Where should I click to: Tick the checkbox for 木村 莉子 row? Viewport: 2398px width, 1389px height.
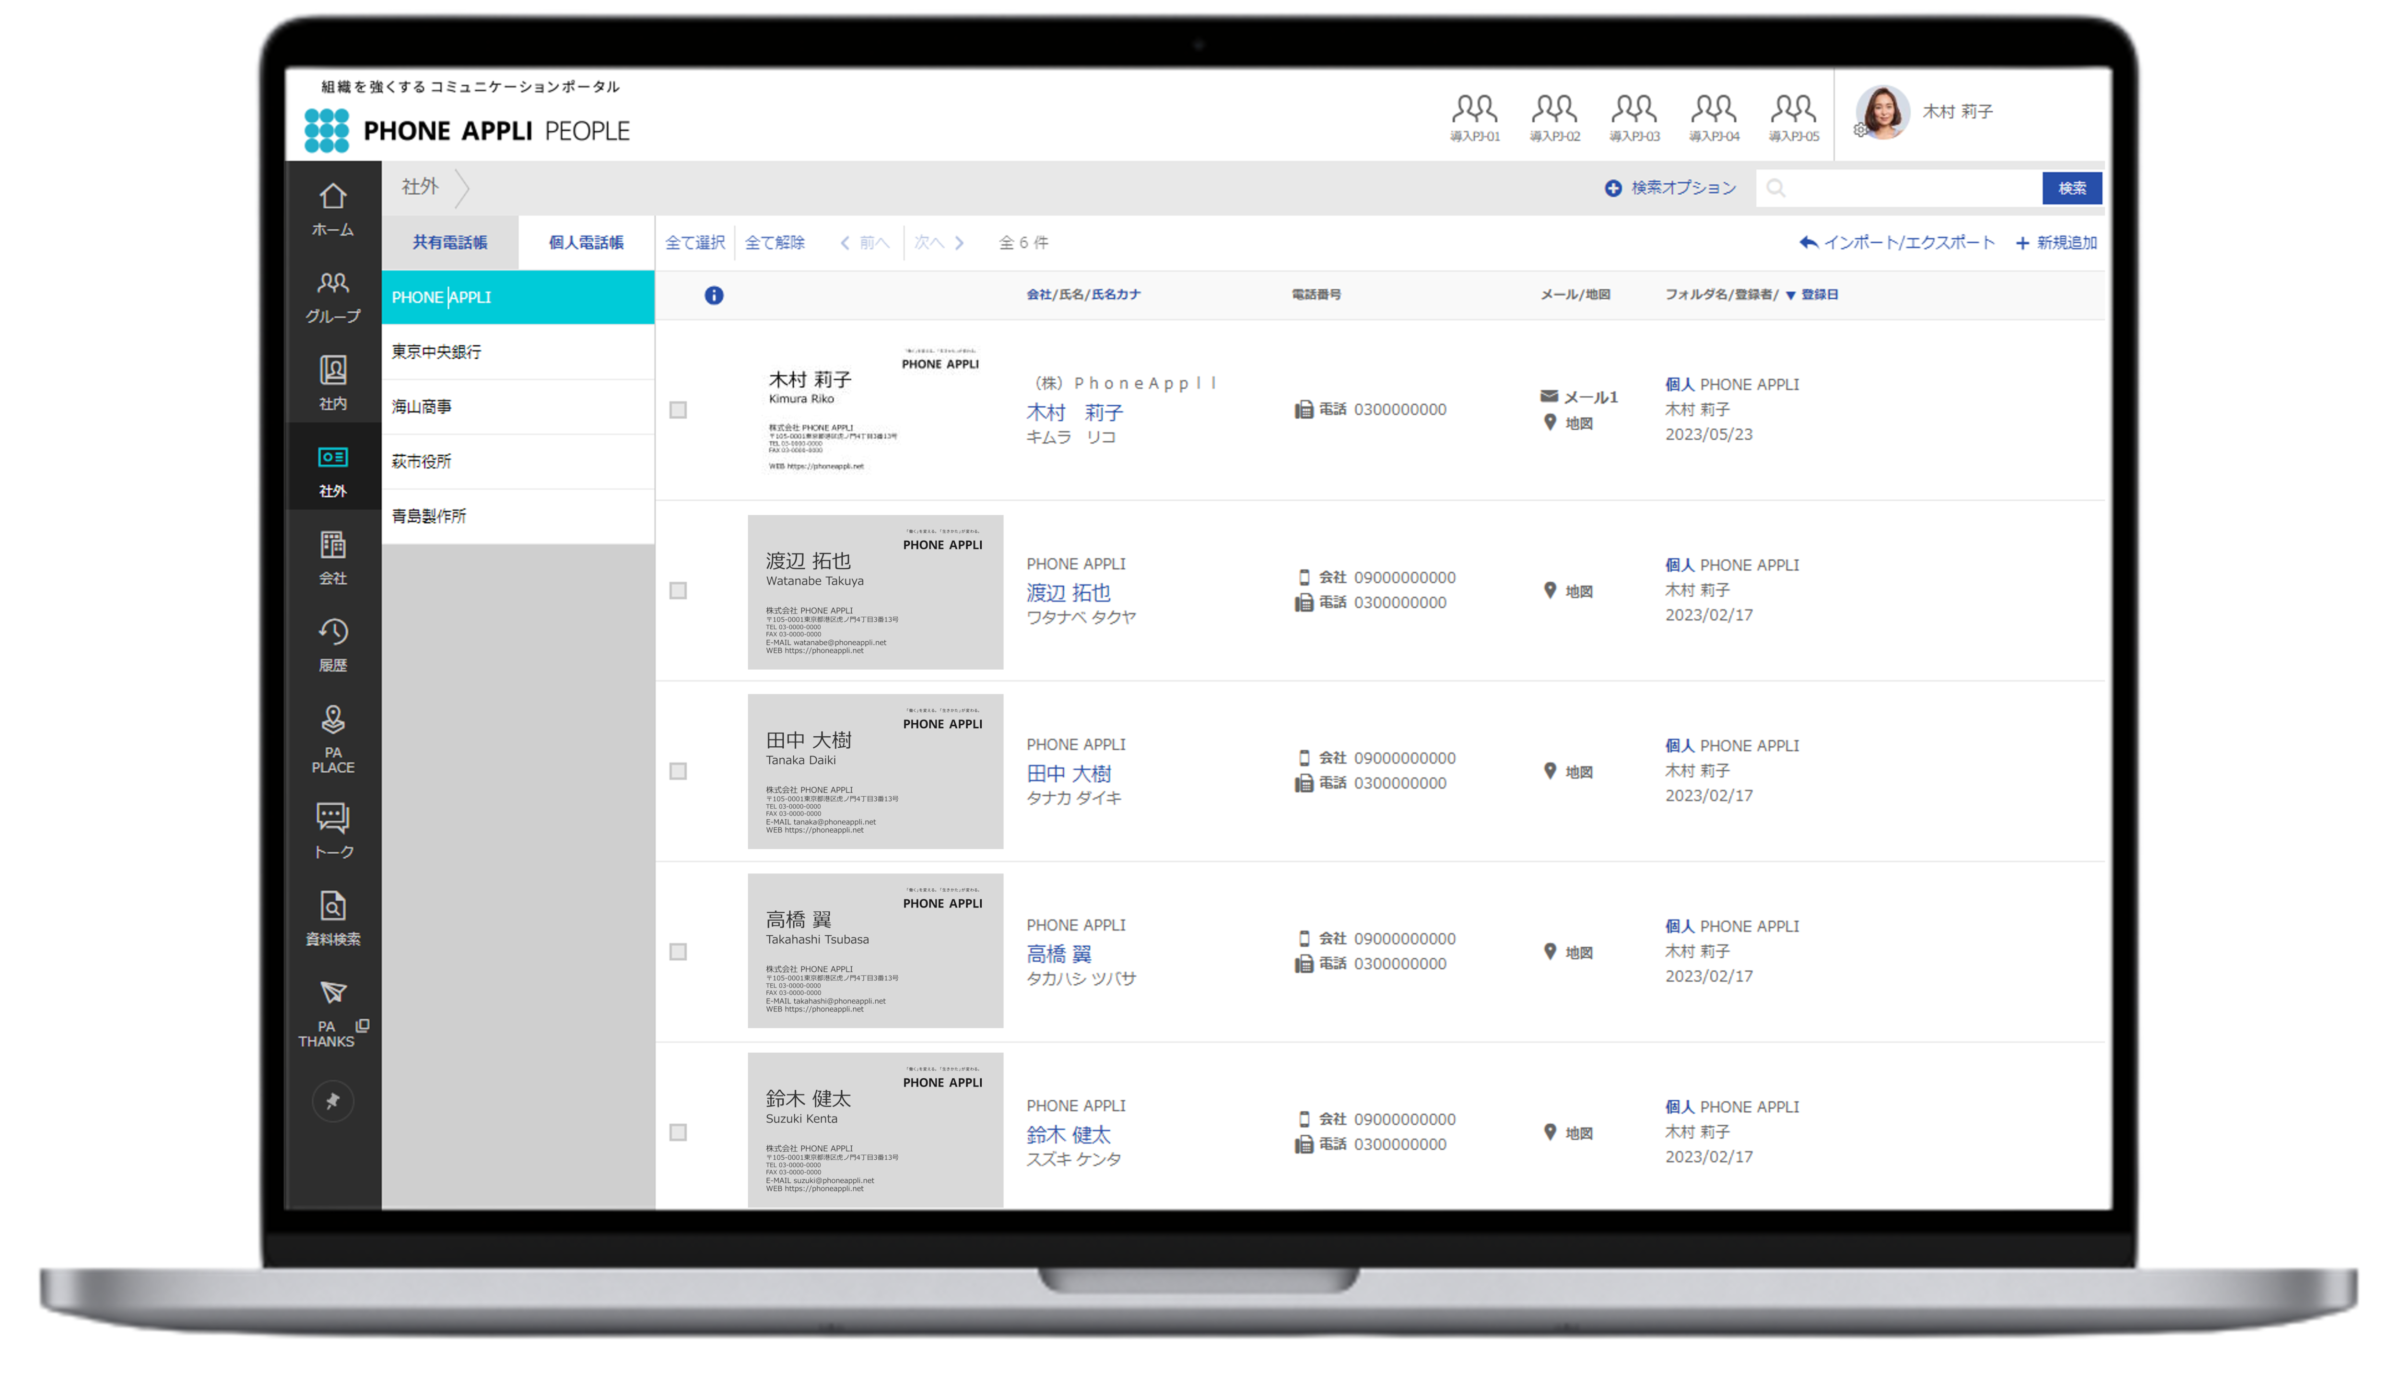(678, 410)
